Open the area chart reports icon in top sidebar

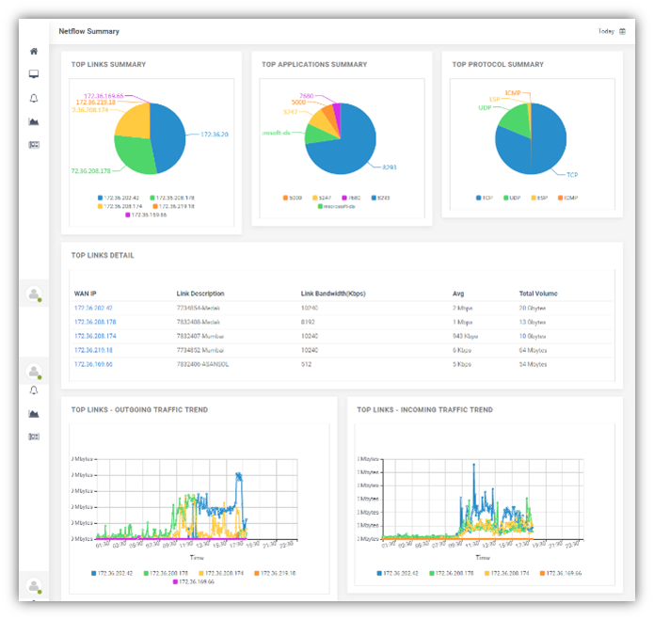tap(34, 121)
